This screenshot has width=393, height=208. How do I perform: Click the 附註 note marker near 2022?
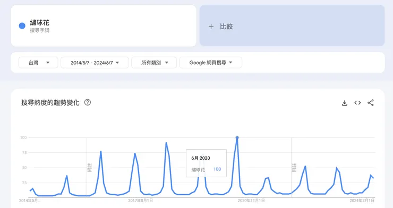point(294,168)
